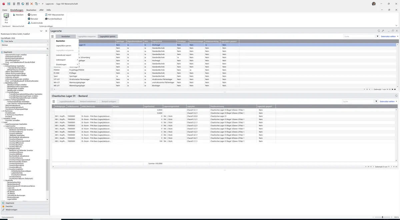Open Kundenfeedback in the ribbon

tap(54, 19)
